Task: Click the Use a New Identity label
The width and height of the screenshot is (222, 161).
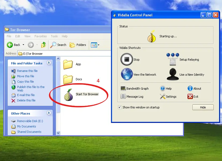Action: pos(192,75)
